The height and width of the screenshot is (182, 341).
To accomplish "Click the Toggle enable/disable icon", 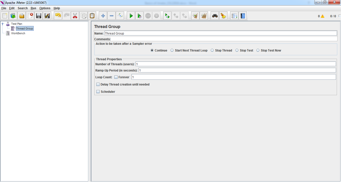I will click(x=120, y=16).
